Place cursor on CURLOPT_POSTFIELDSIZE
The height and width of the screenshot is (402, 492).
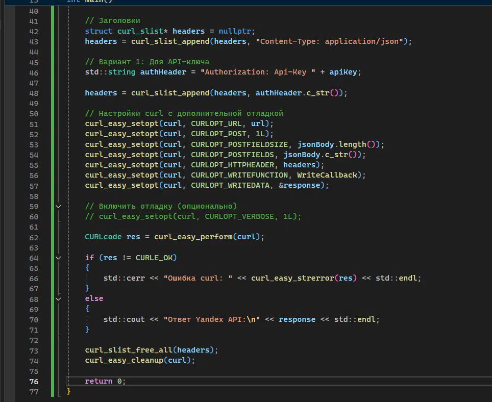239,144
